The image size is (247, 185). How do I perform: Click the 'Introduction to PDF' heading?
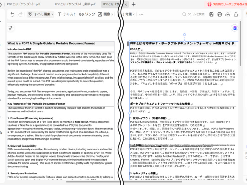(x=19, y=49)
